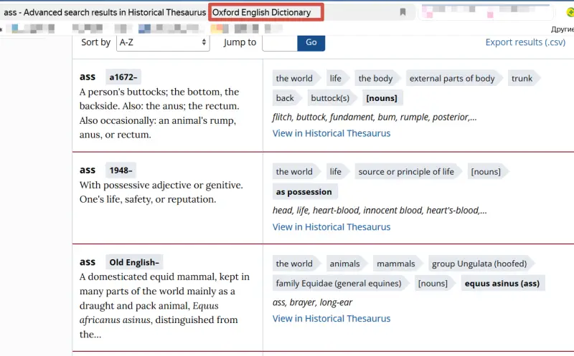
Task: Click the 'a1672–' date label
Action: click(123, 77)
